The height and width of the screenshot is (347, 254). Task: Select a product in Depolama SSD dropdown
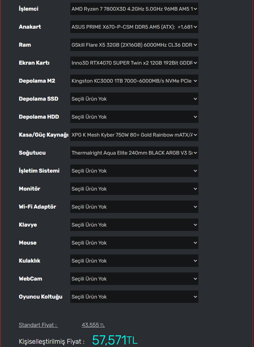tap(134, 99)
